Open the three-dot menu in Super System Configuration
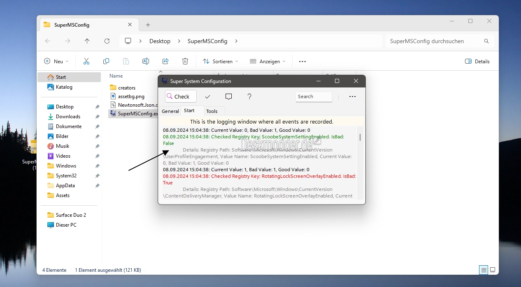The height and width of the screenshot is (287, 521). pyautogui.click(x=352, y=96)
